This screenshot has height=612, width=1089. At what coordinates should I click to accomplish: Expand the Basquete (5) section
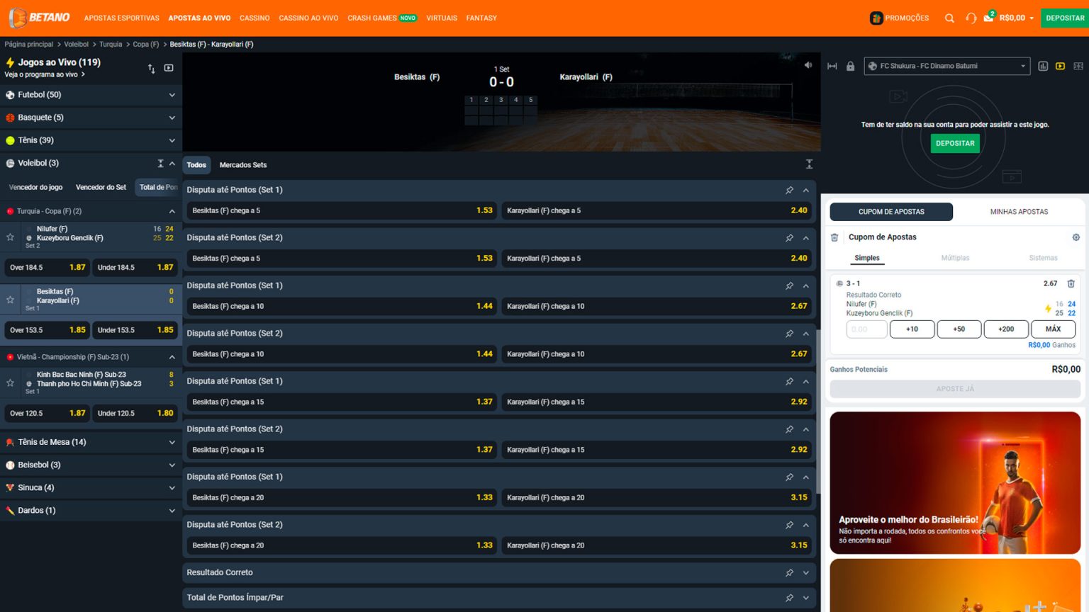pyautogui.click(x=91, y=118)
